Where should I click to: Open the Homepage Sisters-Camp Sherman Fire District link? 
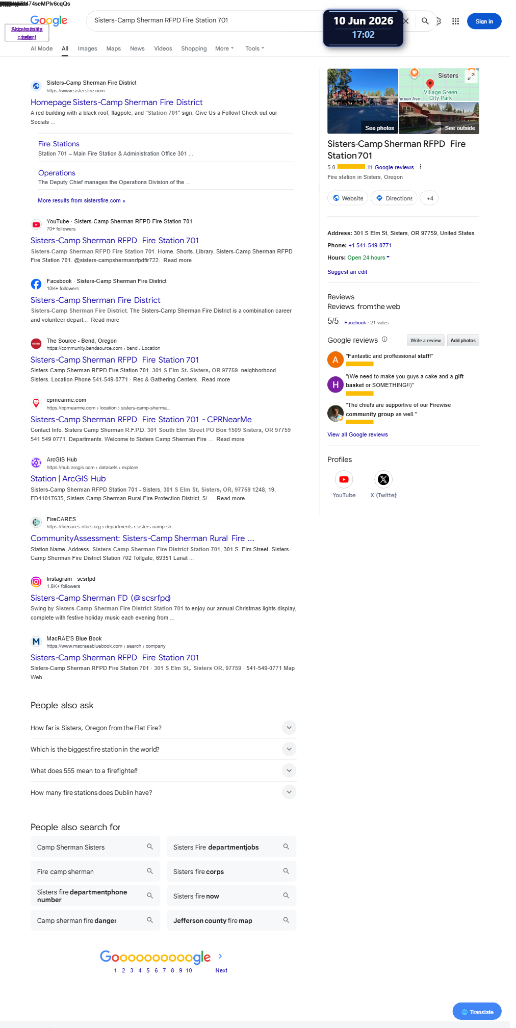click(116, 102)
